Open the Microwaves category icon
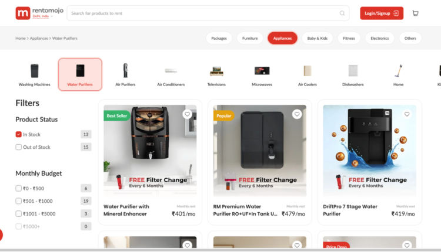441x252 pixels. 262,71
